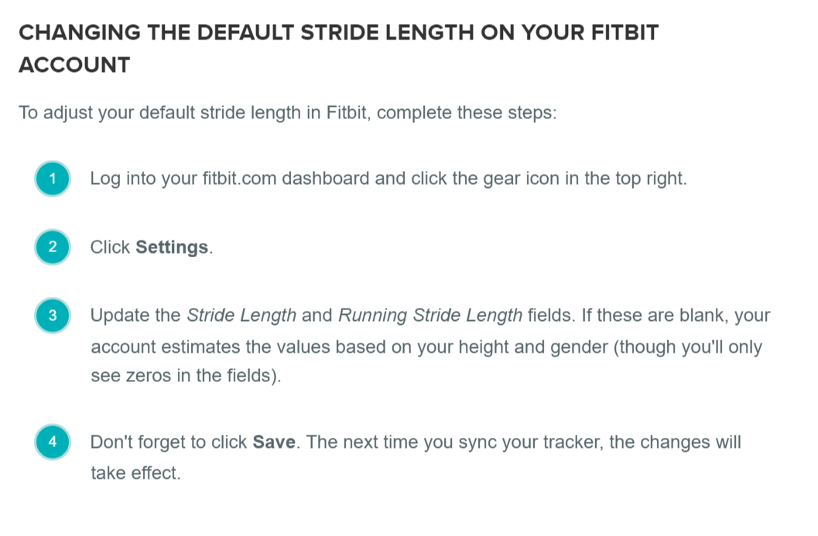The image size is (818, 536).
Task: Click the line mentioning zeros in the fields
Action: 186,378
